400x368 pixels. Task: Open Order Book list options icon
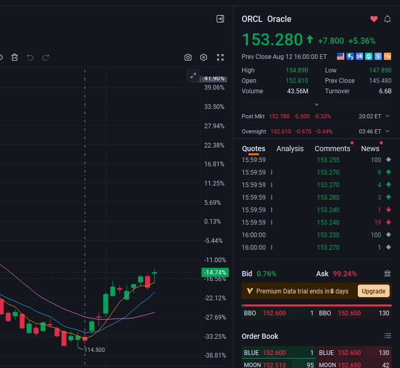click(x=387, y=336)
